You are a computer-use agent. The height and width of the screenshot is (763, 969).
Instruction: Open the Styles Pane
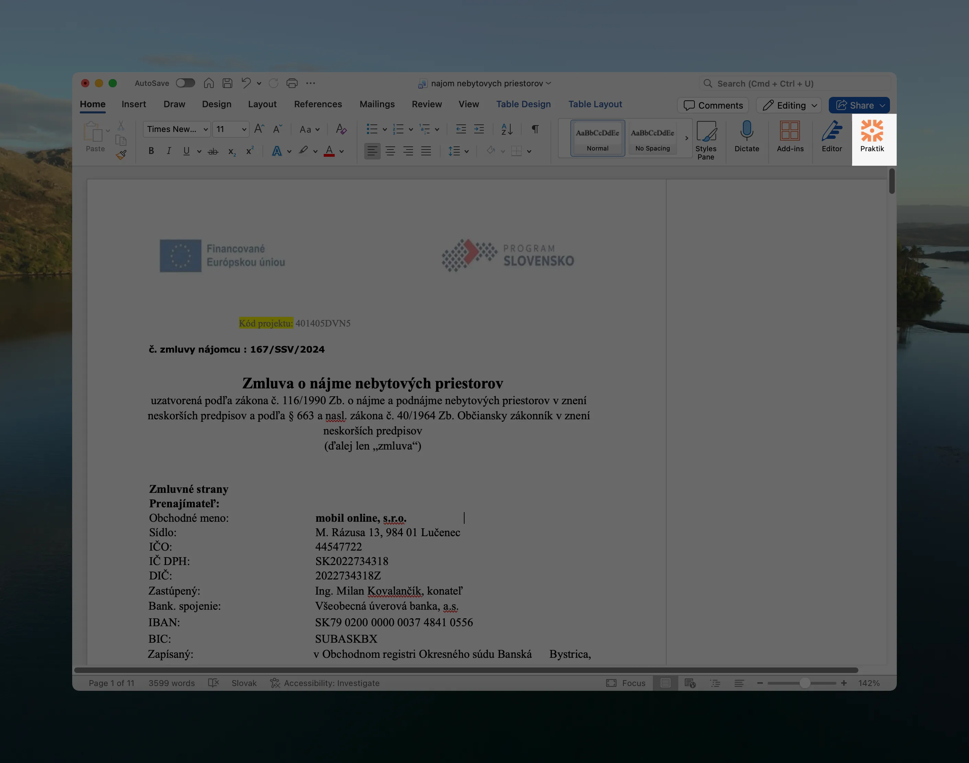[705, 140]
